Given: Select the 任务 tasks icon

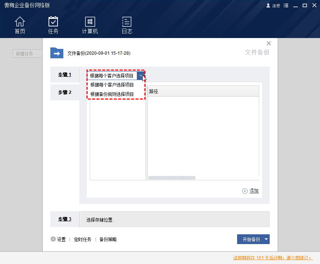Looking at the screenshot, I should click(x=53, y=25).
